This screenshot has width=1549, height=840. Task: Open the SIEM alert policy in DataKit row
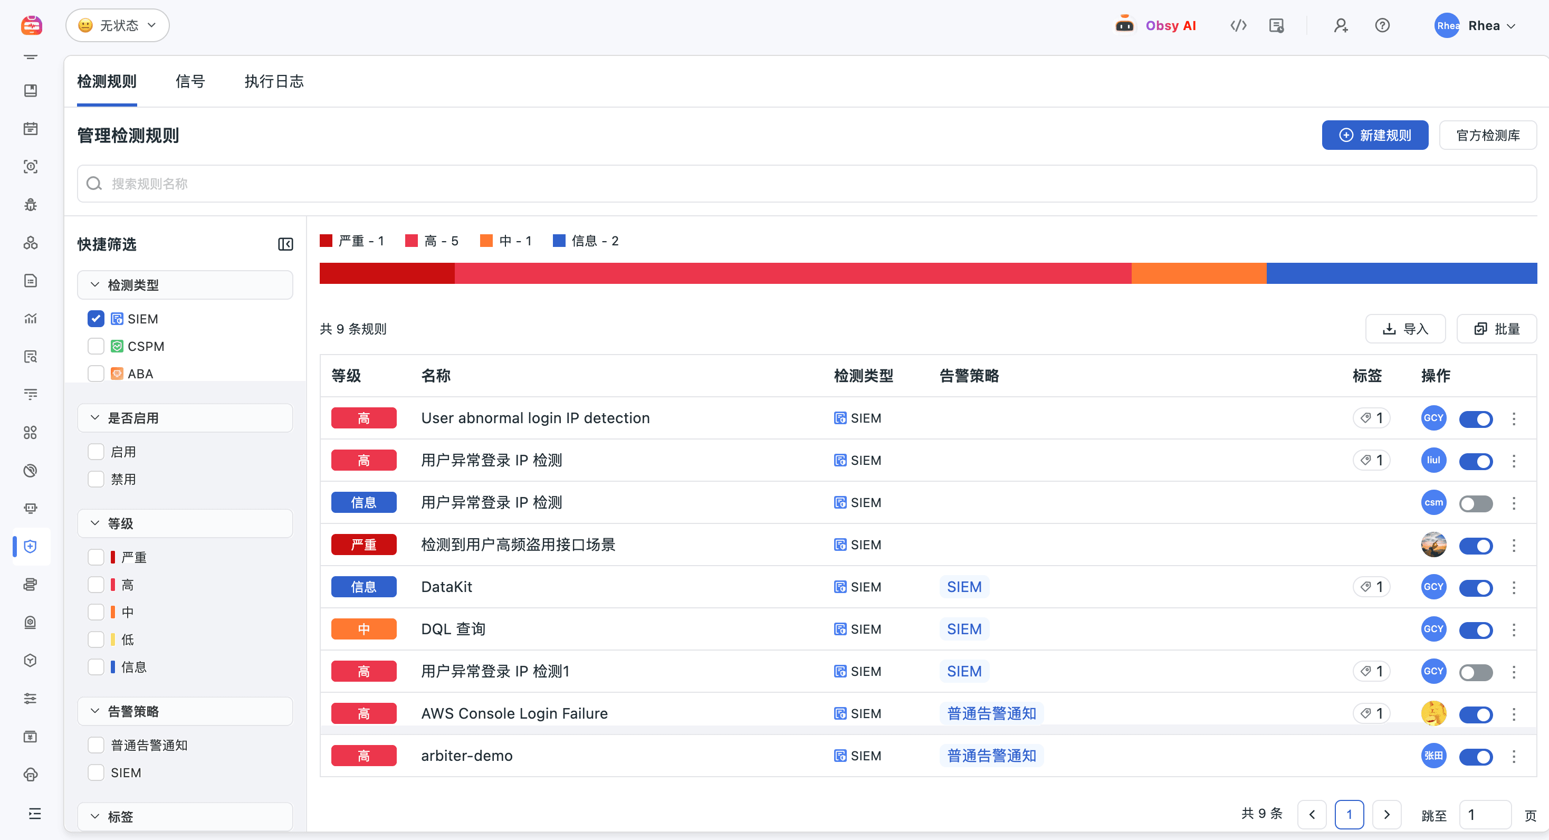[964, 587]
